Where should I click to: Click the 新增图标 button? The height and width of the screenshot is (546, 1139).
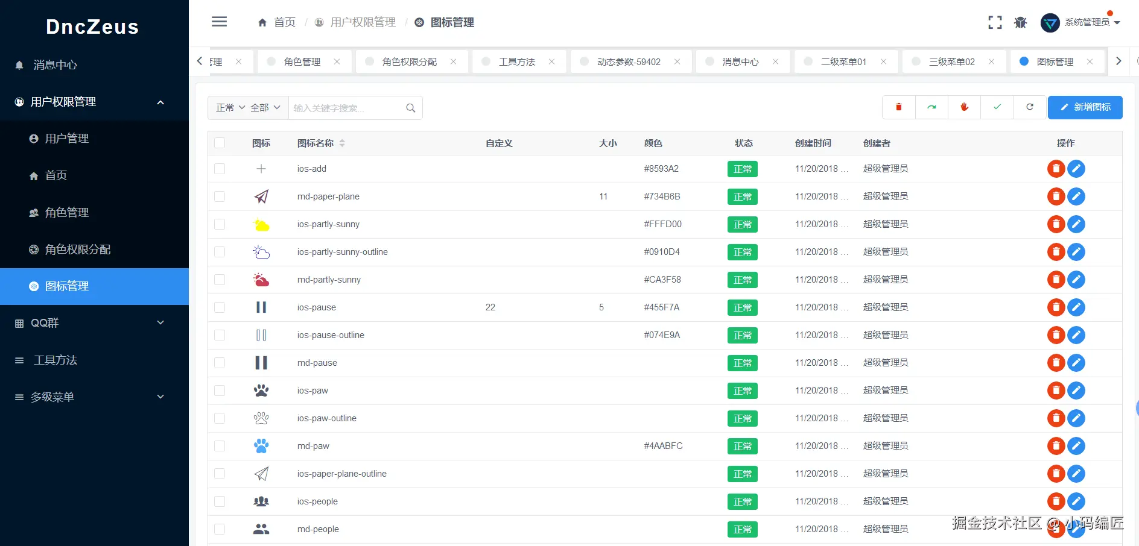click(1085, 107)
